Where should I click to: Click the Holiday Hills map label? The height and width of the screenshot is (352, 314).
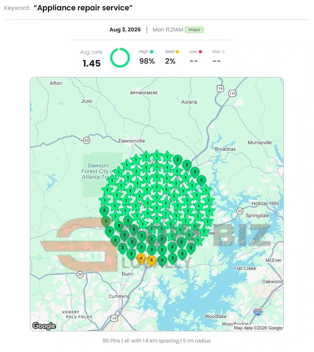click(265, 204)
